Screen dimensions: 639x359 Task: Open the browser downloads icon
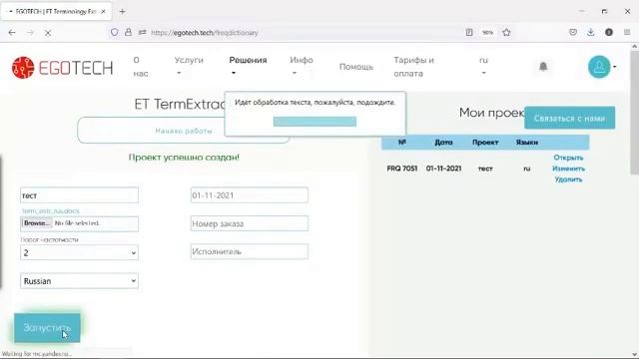click(591, 32)
